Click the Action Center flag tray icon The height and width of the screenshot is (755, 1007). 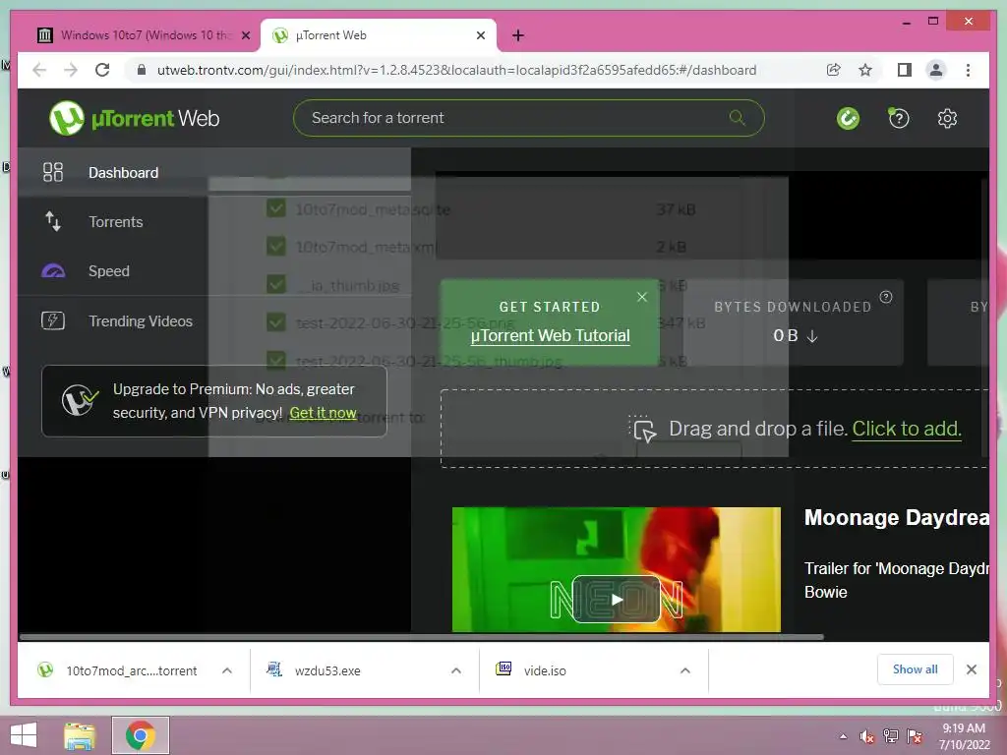click(915, 736)
